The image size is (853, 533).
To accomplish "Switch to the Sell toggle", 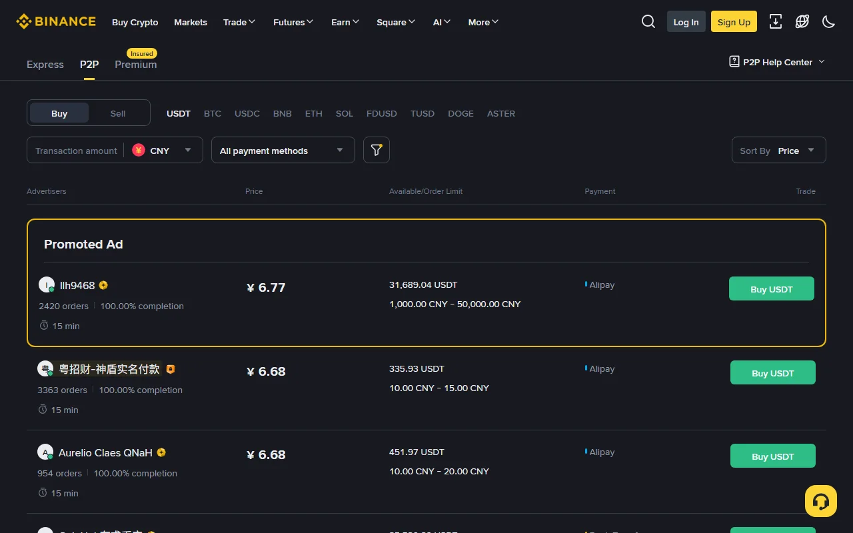I will pos(118,113).
